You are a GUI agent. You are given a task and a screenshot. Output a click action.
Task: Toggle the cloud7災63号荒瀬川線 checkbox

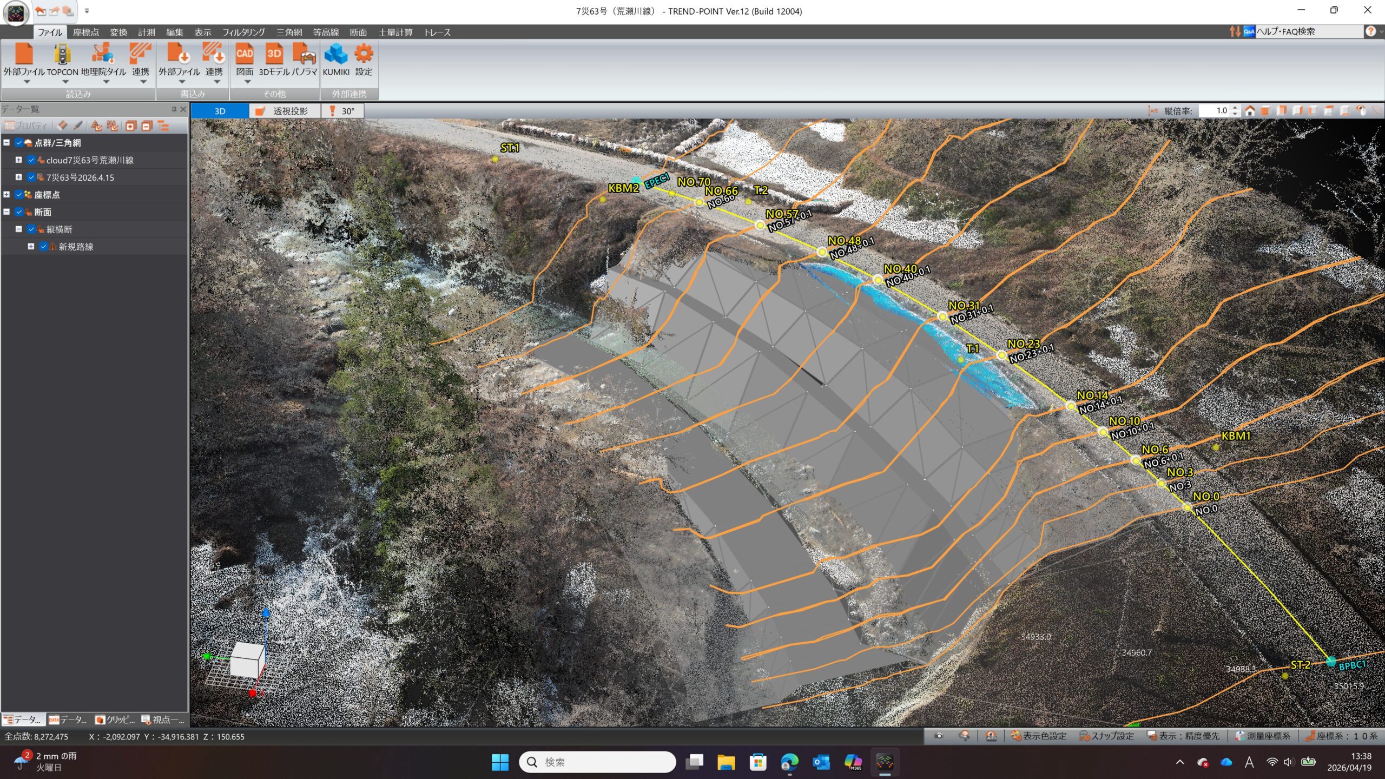31,160
